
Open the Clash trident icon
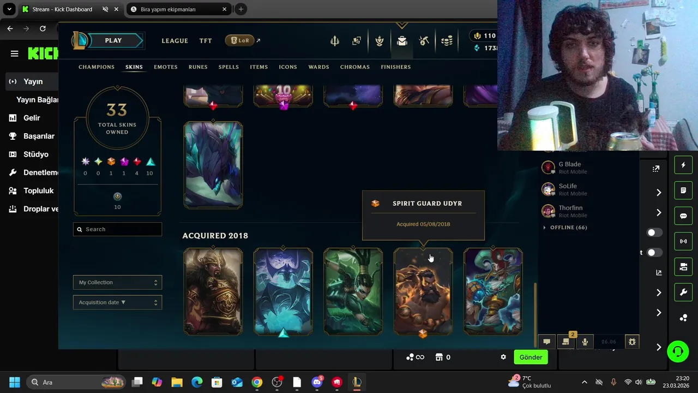(x=335, y=41)
